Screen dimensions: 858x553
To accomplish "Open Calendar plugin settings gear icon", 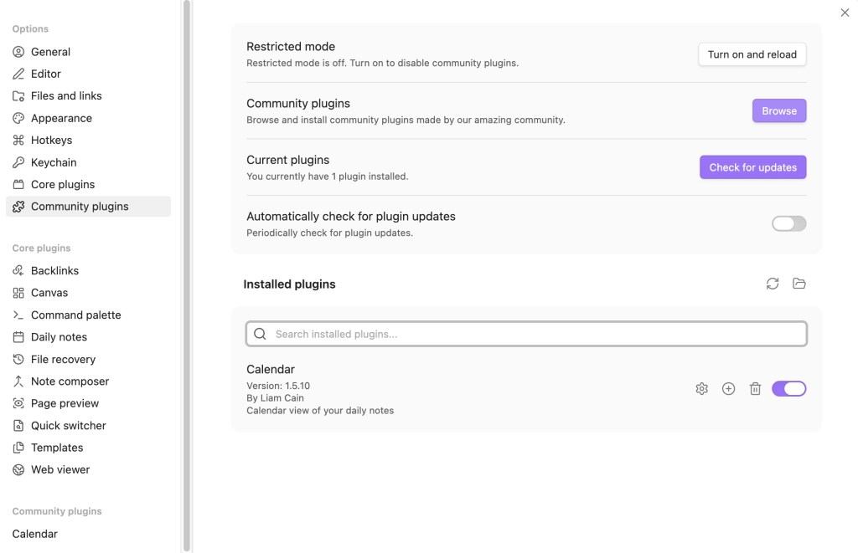I will tap(702, 388).
